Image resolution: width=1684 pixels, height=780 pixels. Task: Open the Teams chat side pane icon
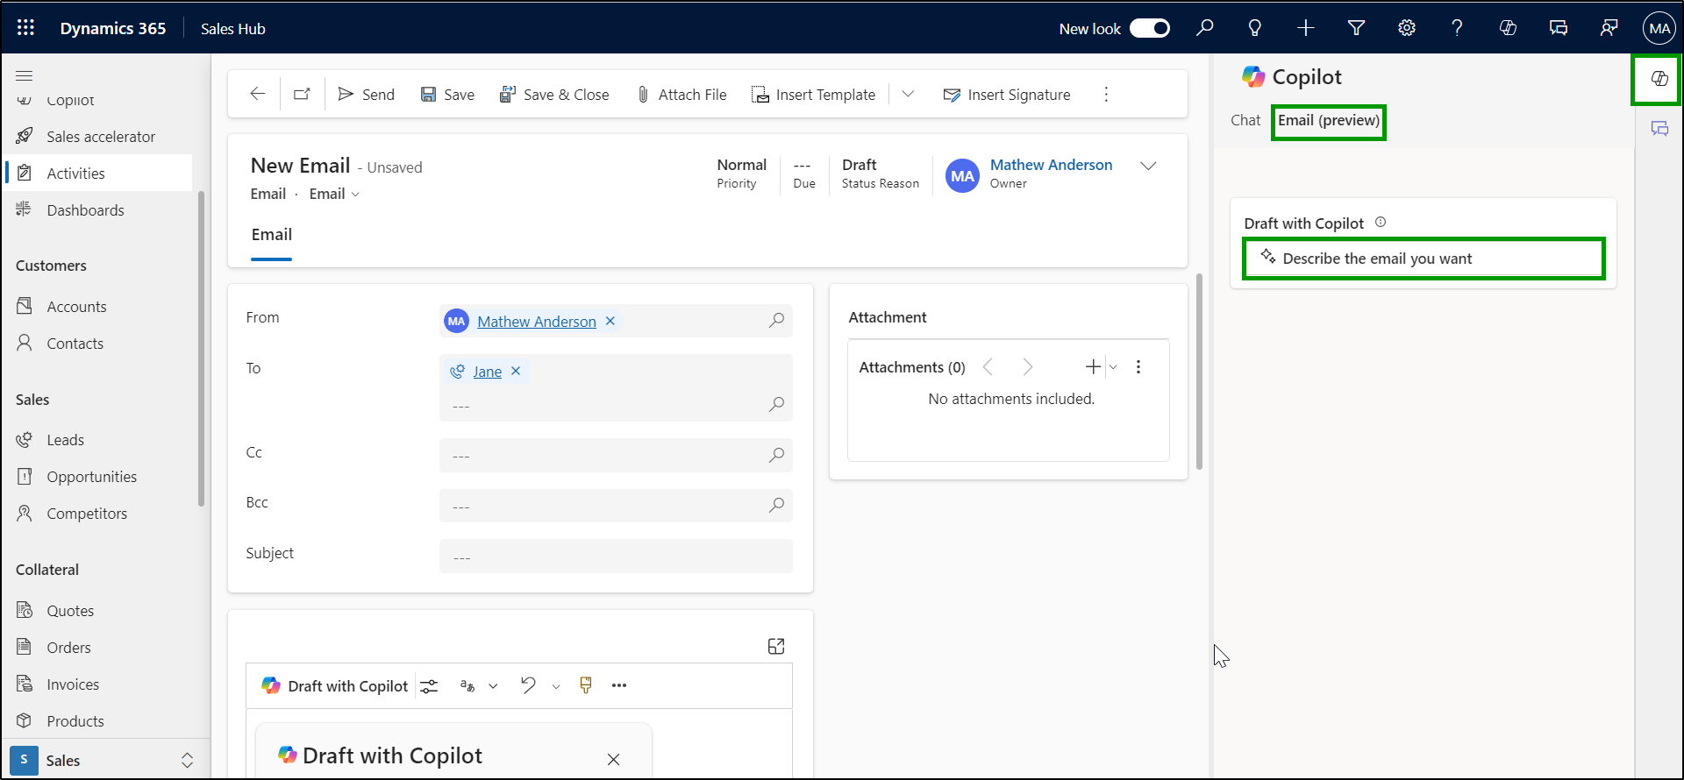point(1659,129)
